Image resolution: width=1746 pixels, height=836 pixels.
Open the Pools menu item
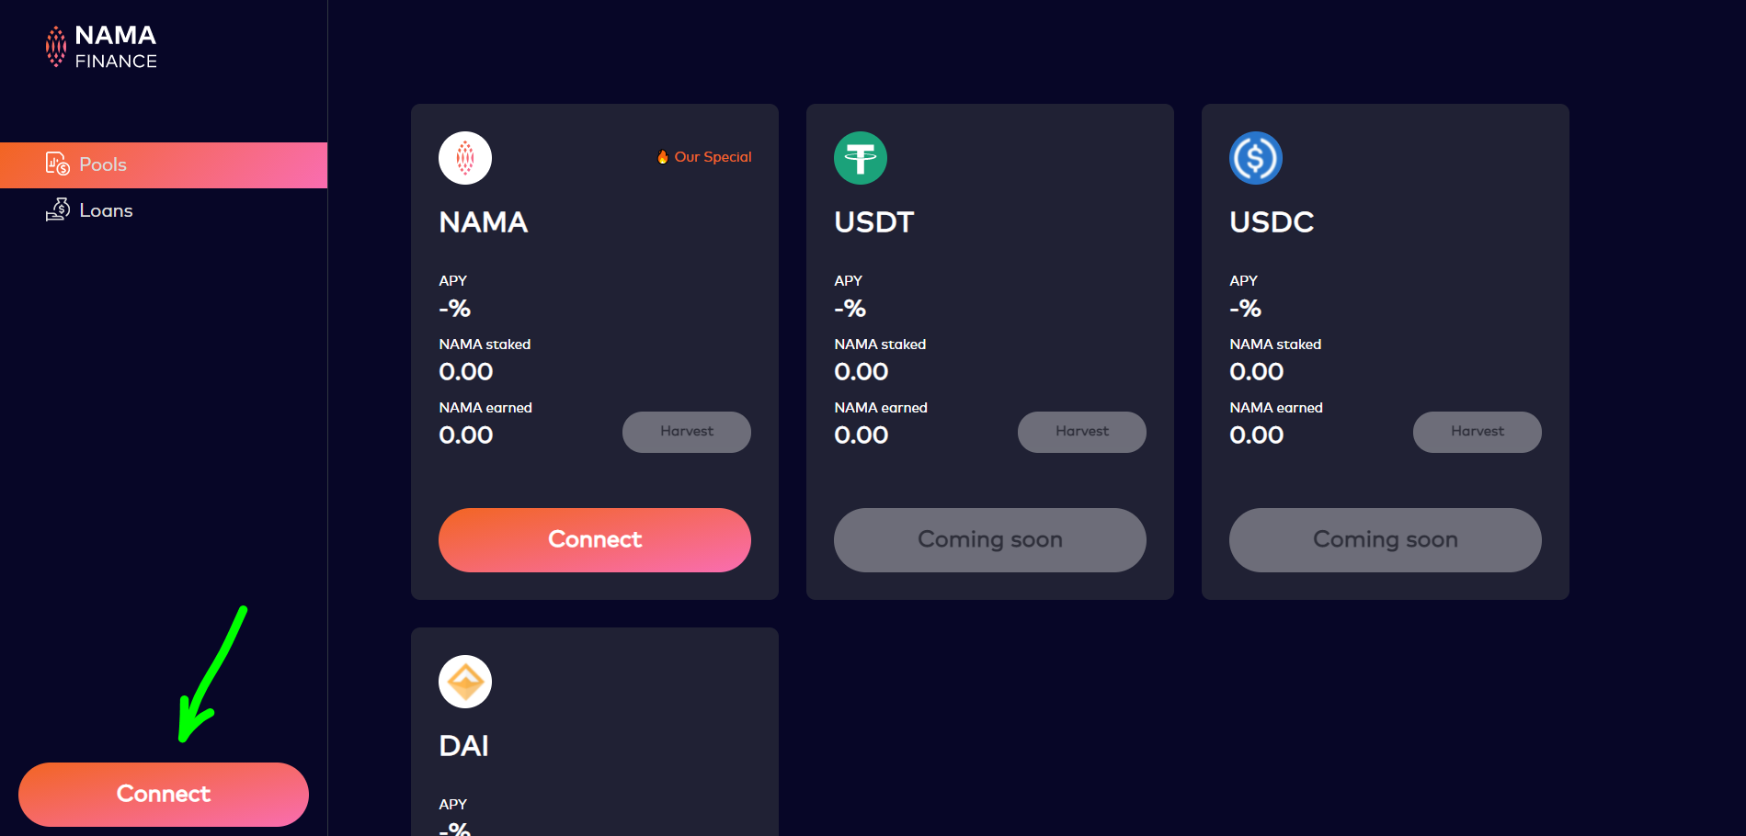click(103, 165)
